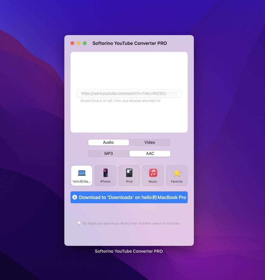Click the Cmd+C URL hint text

(120, 101)
